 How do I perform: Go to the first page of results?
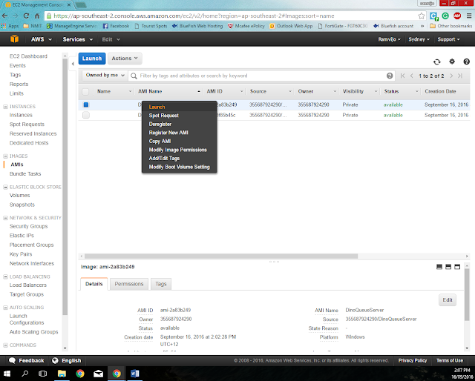click(402, 76)
